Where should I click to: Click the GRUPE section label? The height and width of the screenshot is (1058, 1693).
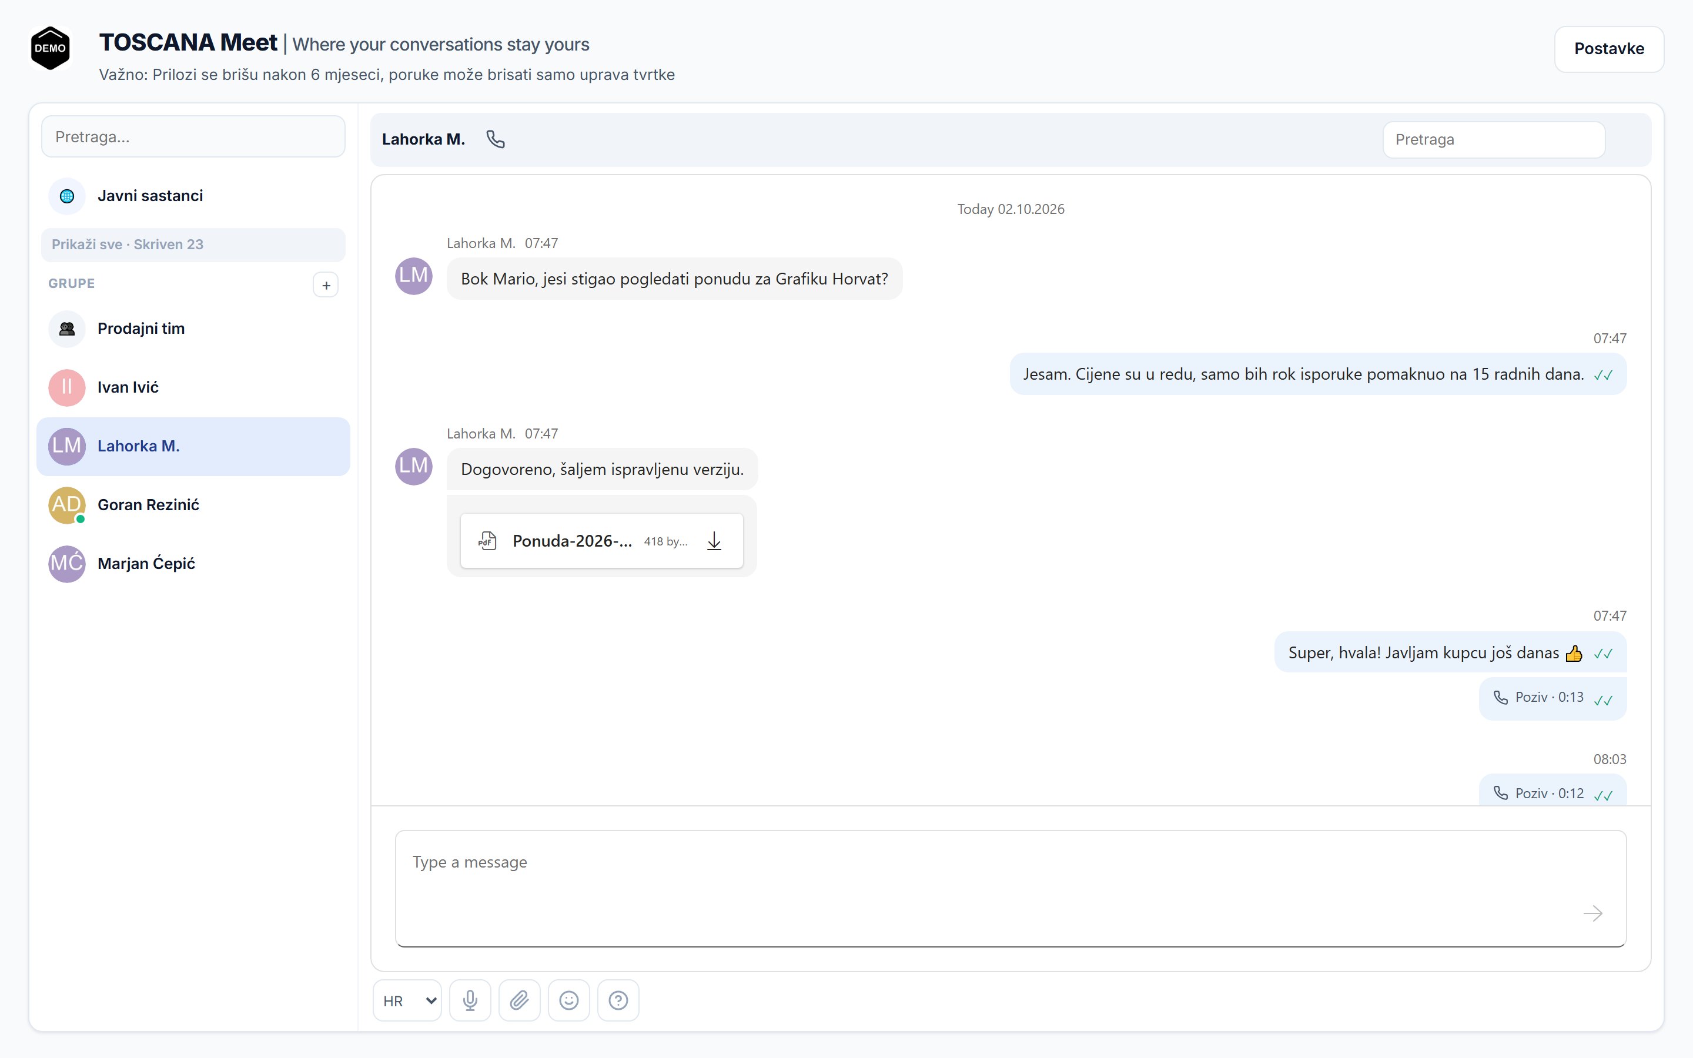coord(71,283)
